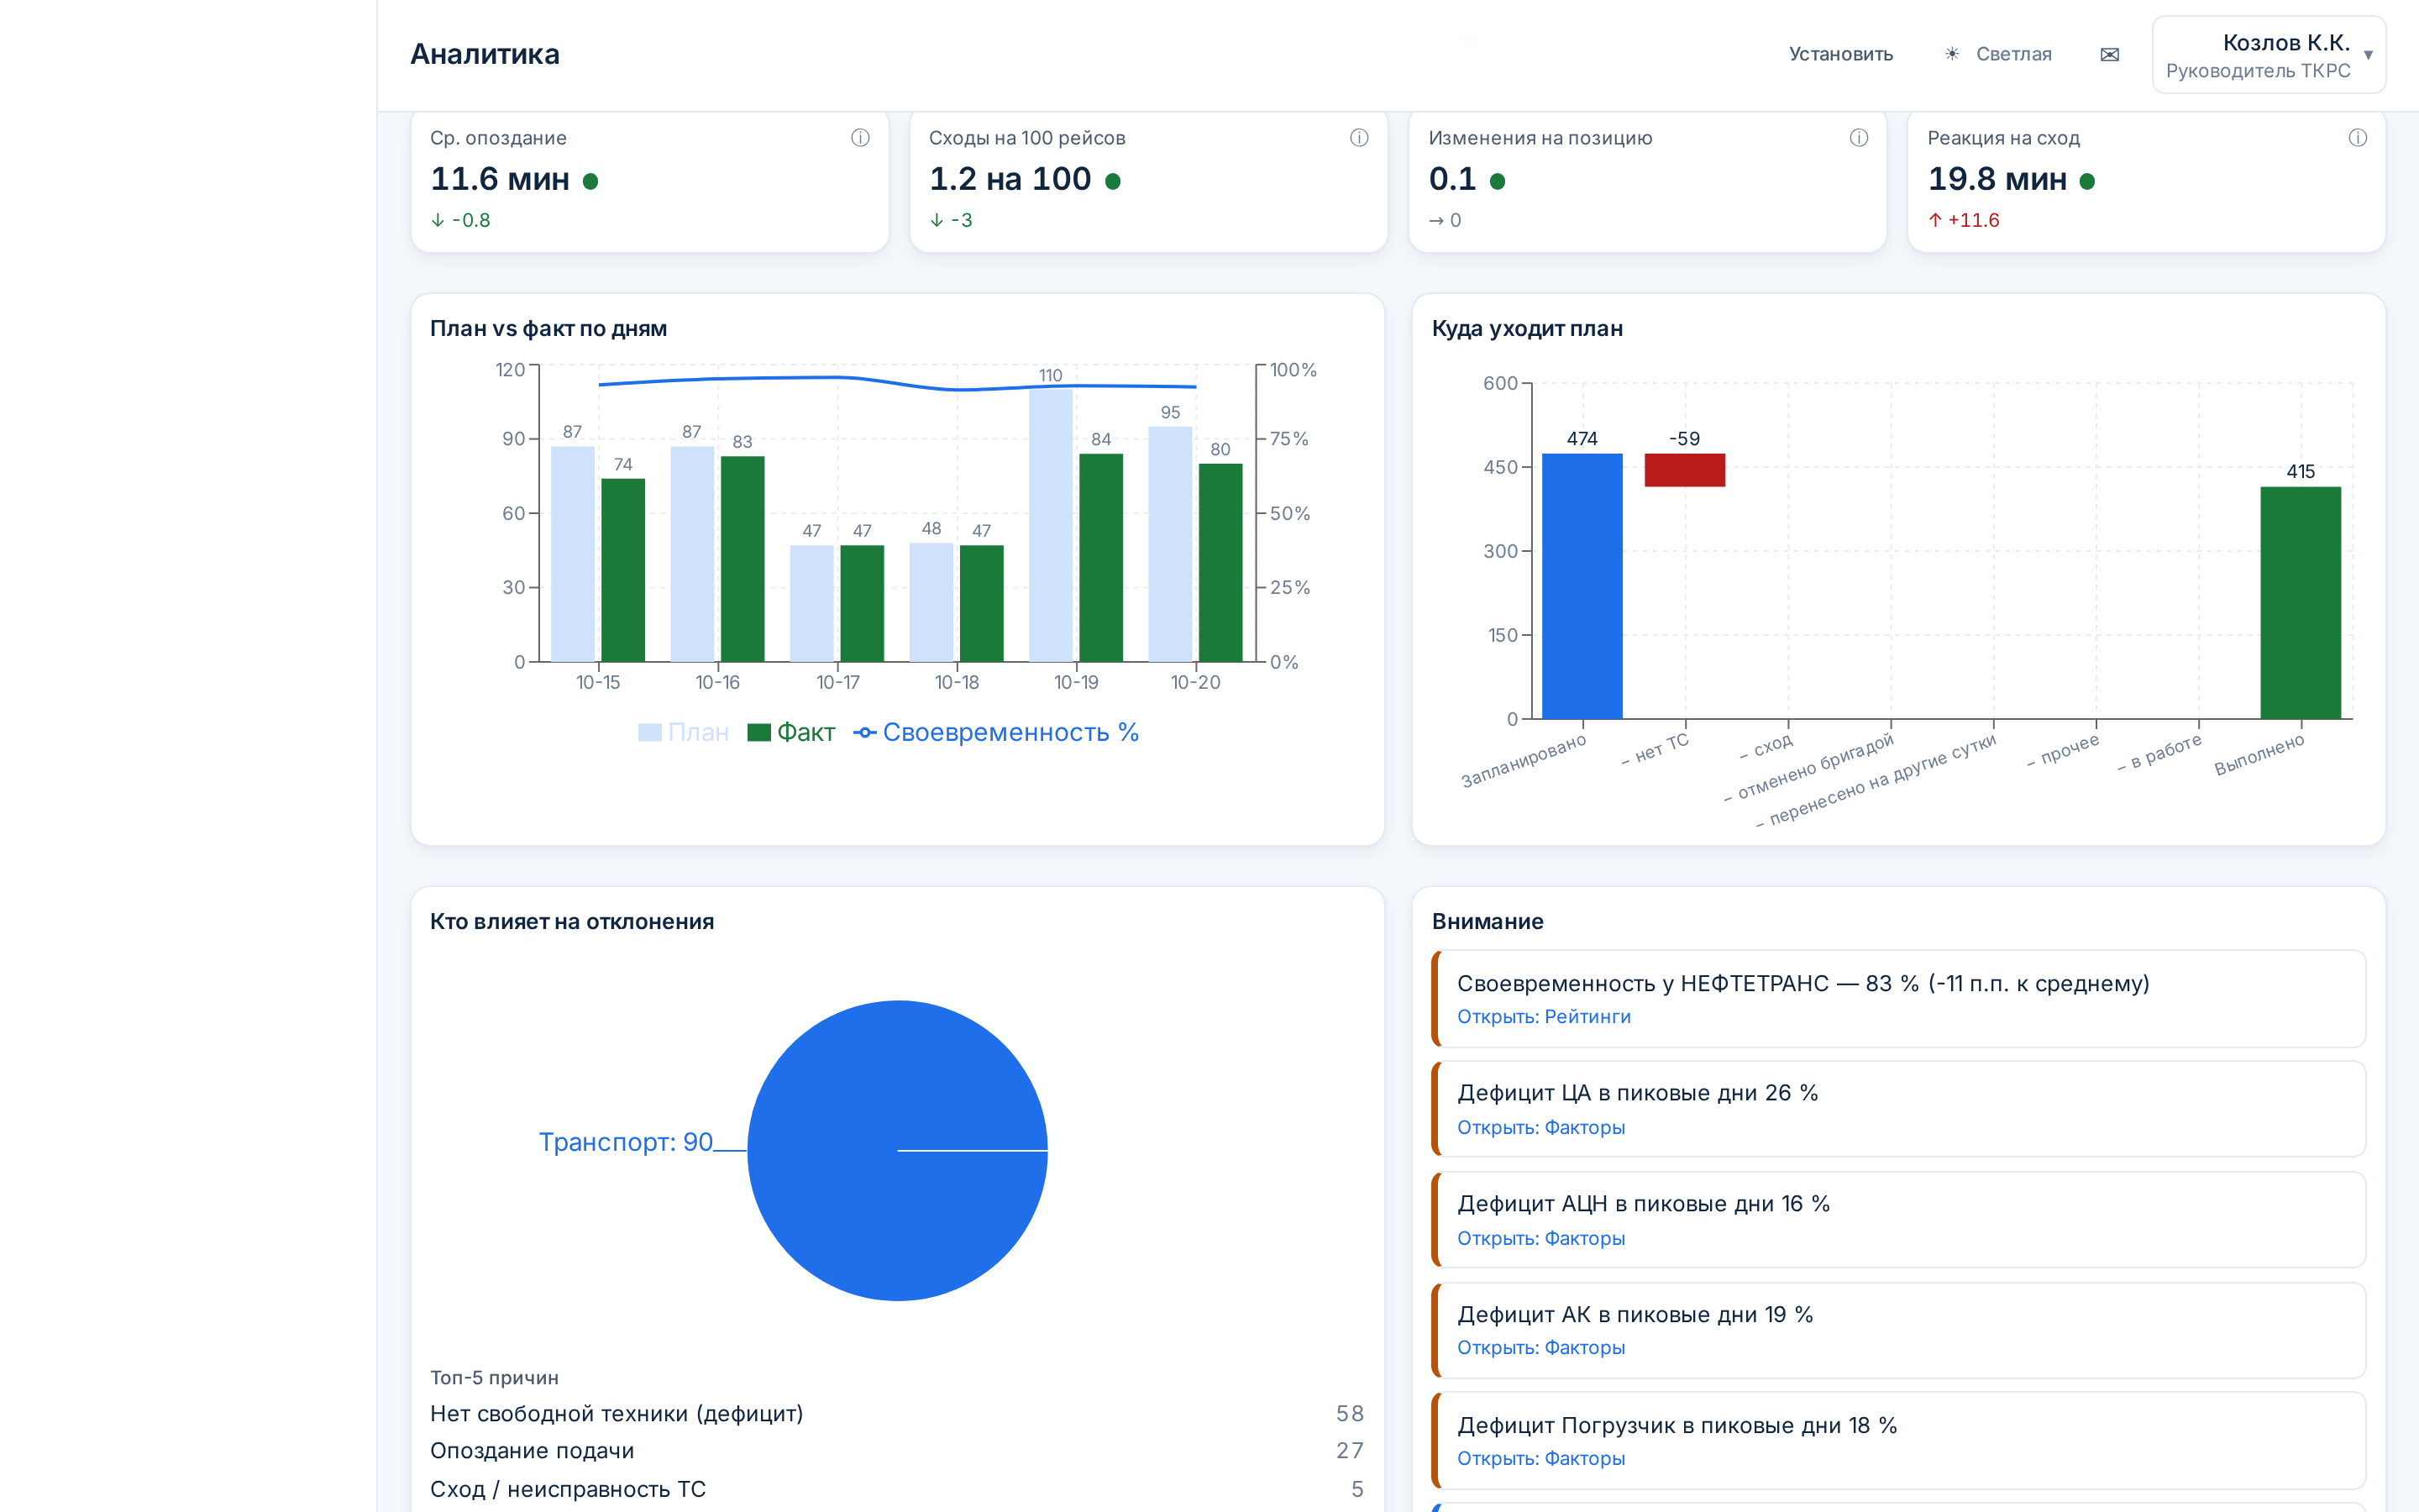Select row Нет свободной техники (дефицит)

[x=897, y=1414]
